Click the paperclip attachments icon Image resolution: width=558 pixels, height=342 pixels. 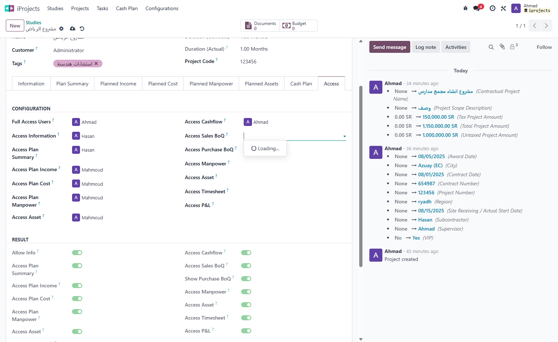pyautogui.click(x=502, y=47)
